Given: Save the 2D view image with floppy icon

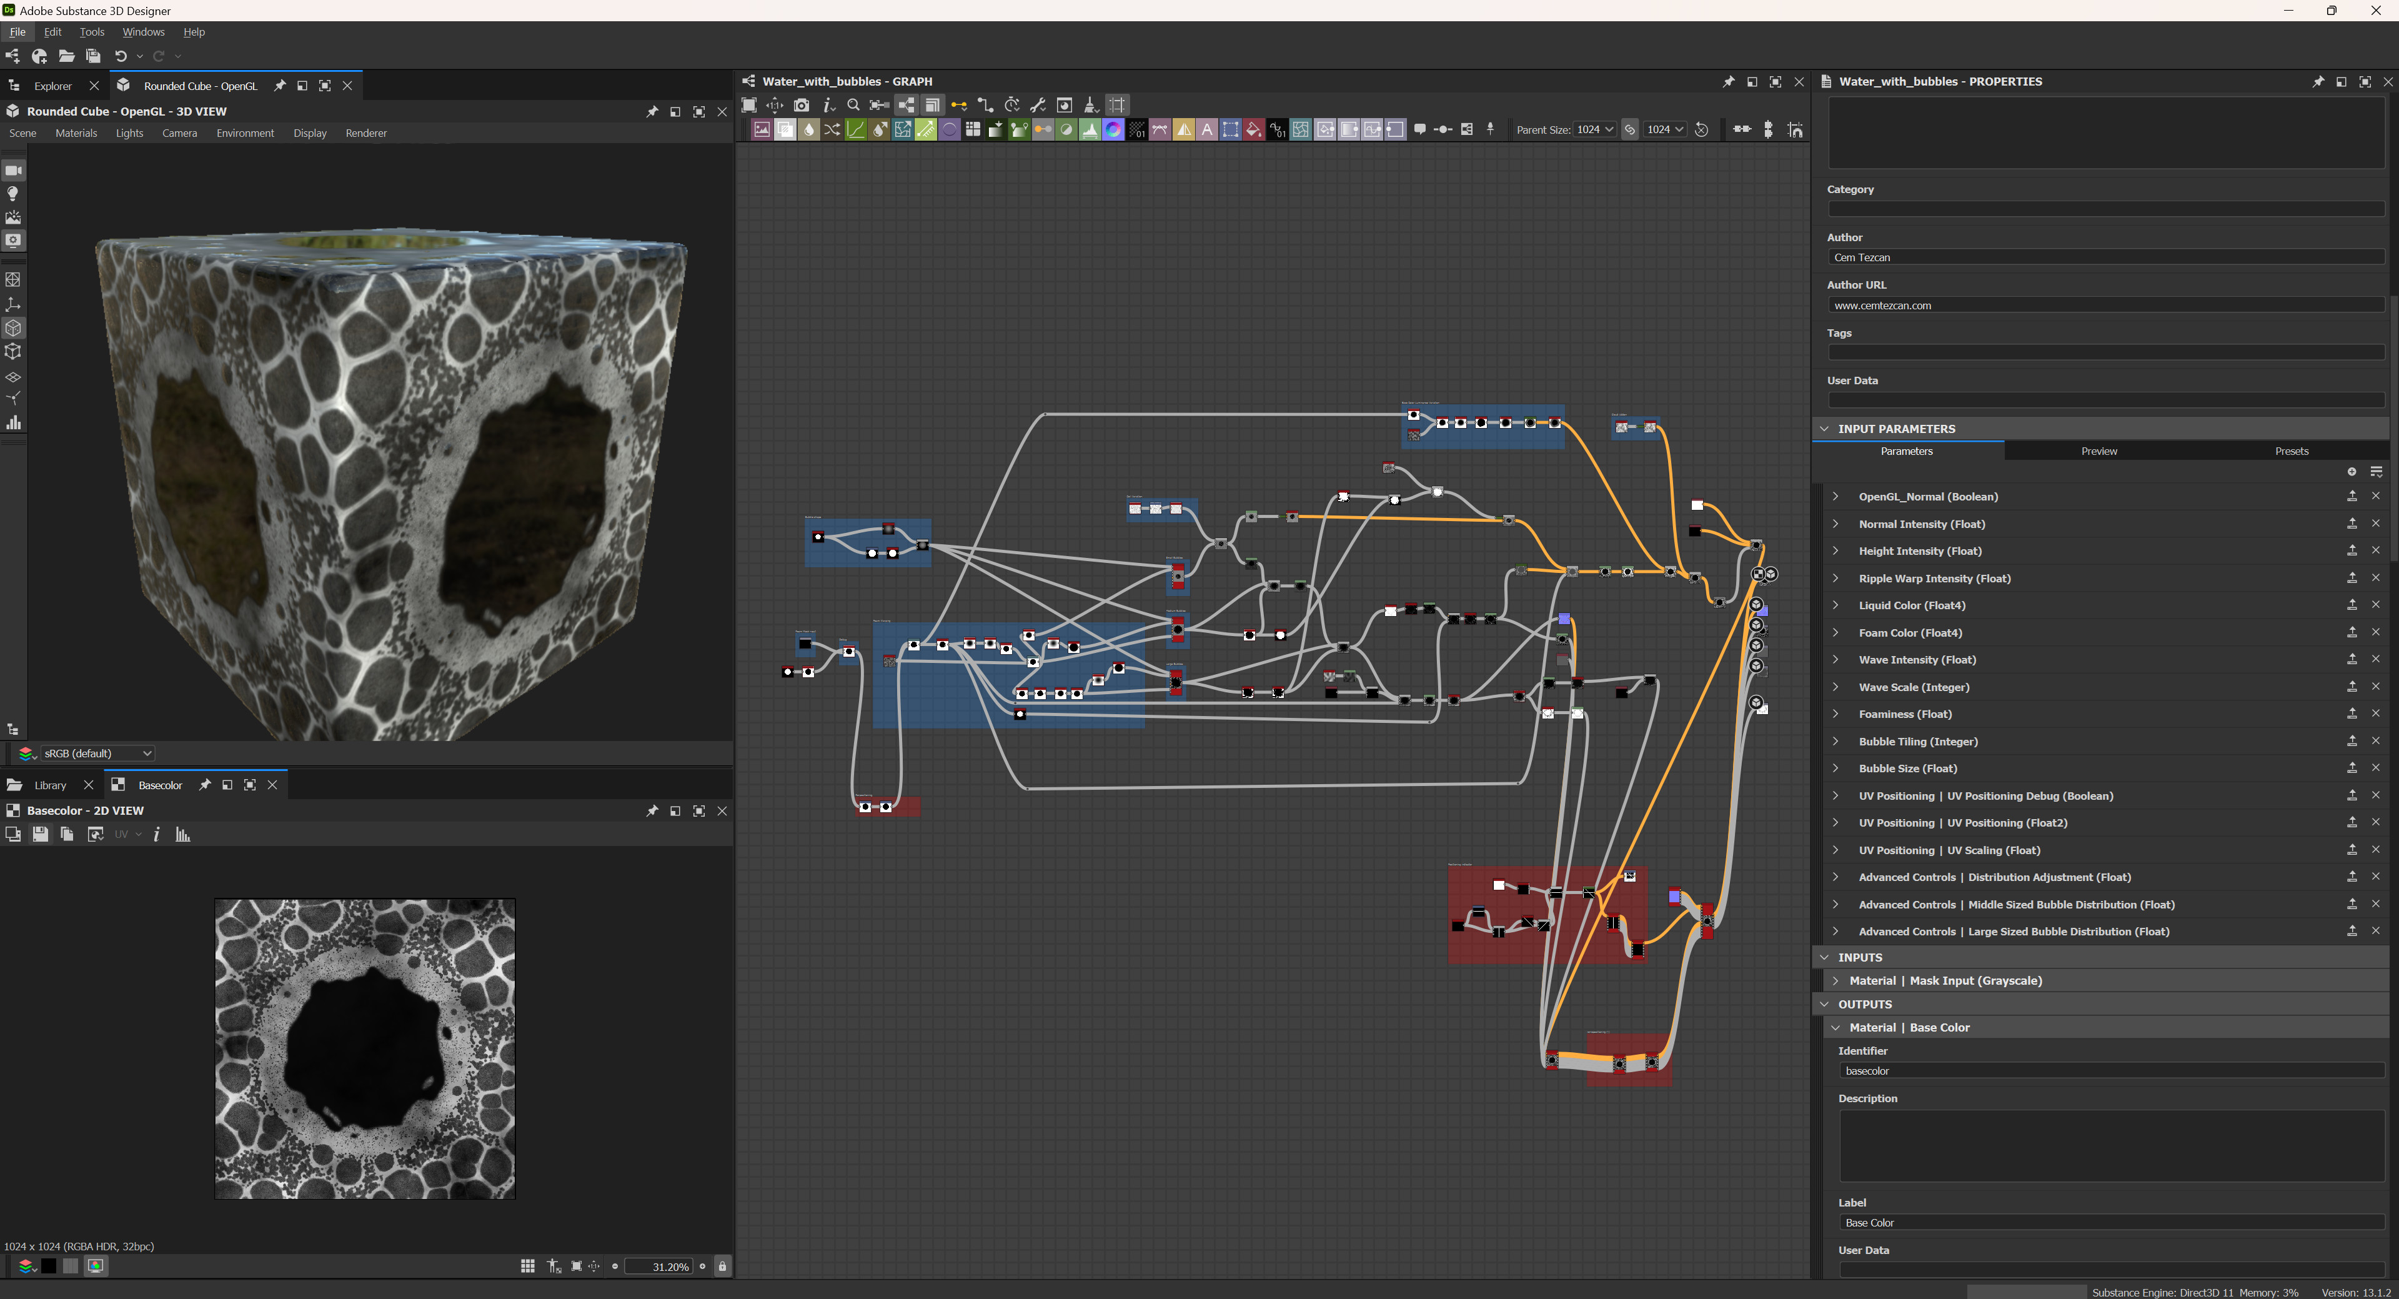Looking at the screenshot, I should pyautogui.click(x=40, y=834).
